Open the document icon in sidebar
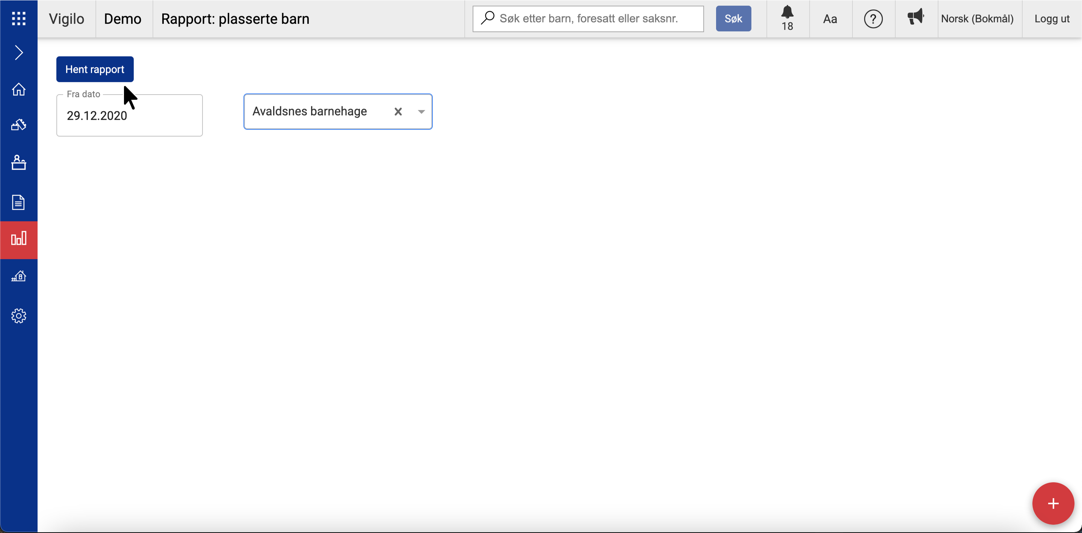Viewport: 1082px width, 533px height. pyautogui.click(x=18, y=202)
